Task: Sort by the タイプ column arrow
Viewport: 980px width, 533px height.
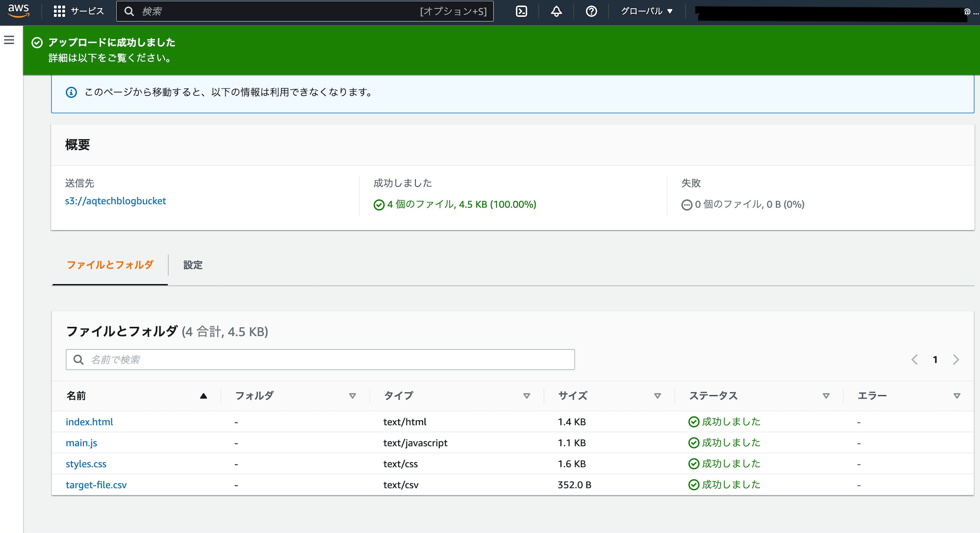Action: tap(527, 396)
